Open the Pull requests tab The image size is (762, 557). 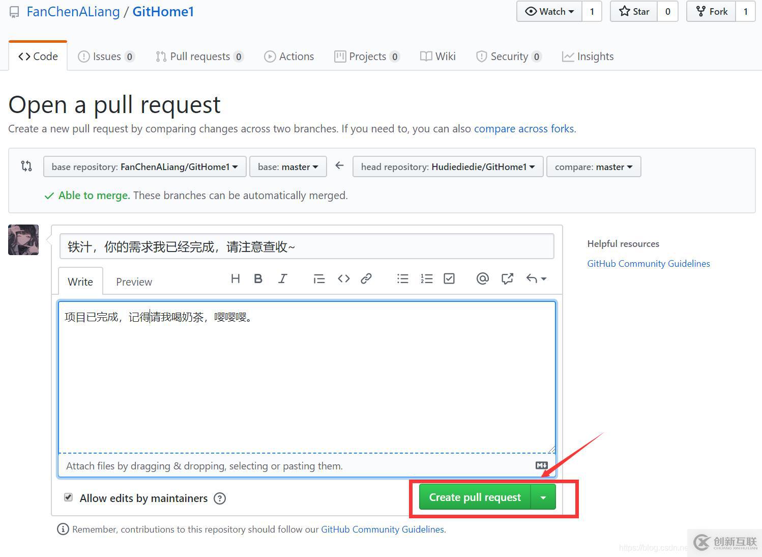click(x=199, y=56)
